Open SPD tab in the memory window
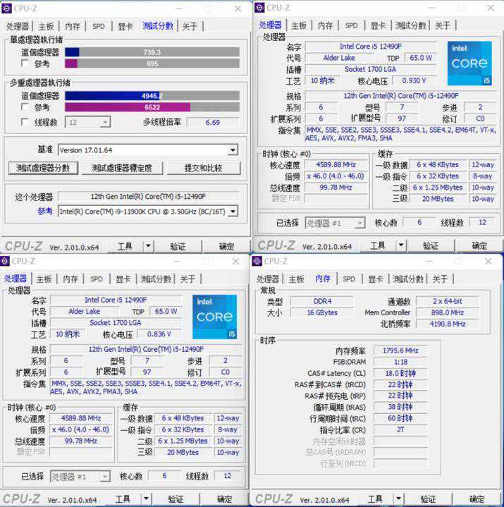Screen dimensions: 504x507 pos(349,279)
